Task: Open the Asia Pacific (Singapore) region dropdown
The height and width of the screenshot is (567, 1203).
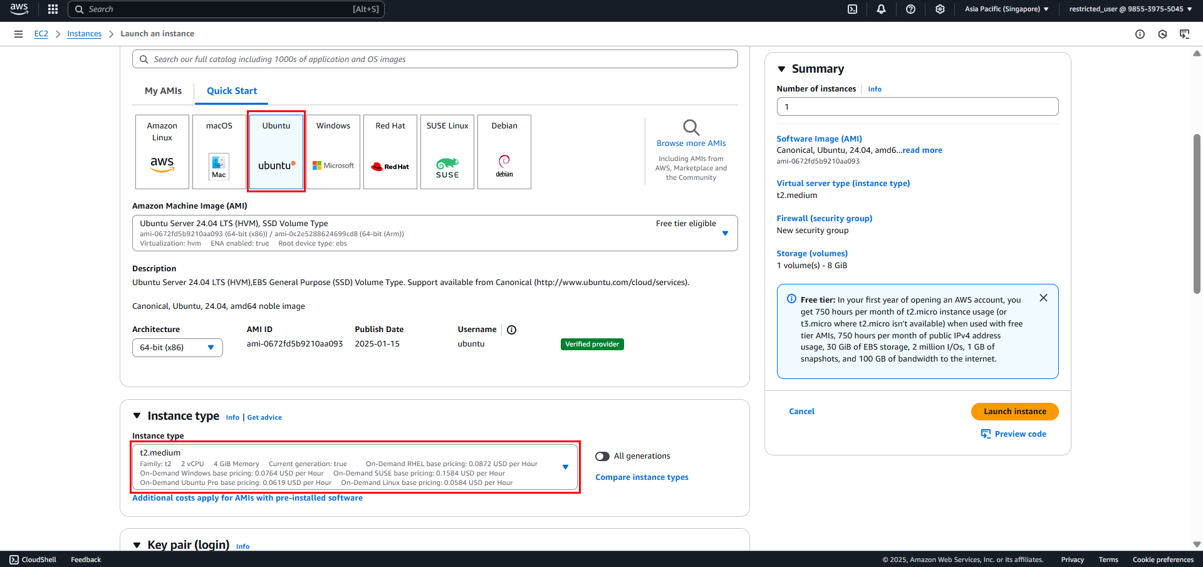Action: [1006, 9]
